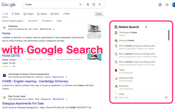Click the Wikipedia house sketch thumbnail
Screen dimensions: 175x109
94,32
